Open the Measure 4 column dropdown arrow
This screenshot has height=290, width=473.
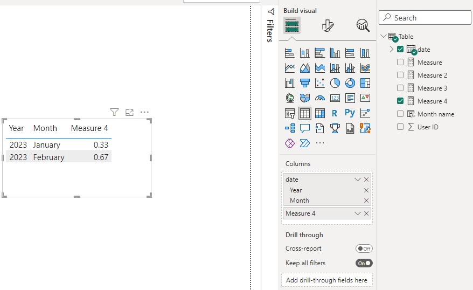[x=358, y=213]
